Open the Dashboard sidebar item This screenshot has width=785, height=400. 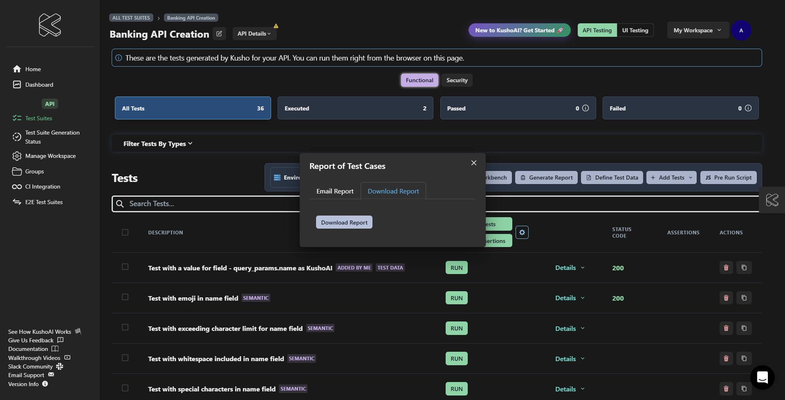pyautogui.click(x=33, y=85)
